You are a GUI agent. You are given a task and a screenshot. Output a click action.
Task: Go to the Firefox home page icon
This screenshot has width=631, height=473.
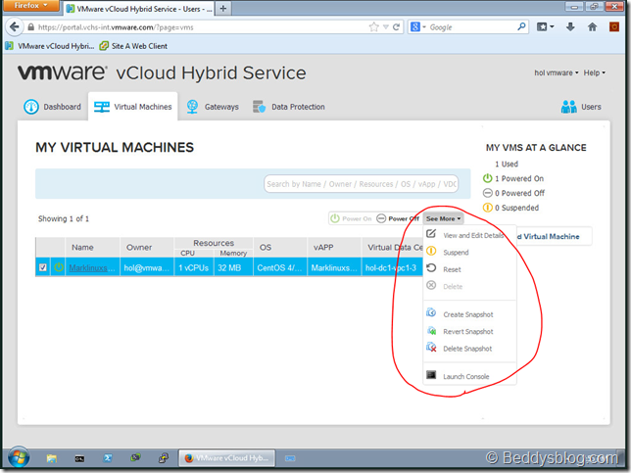592,27
